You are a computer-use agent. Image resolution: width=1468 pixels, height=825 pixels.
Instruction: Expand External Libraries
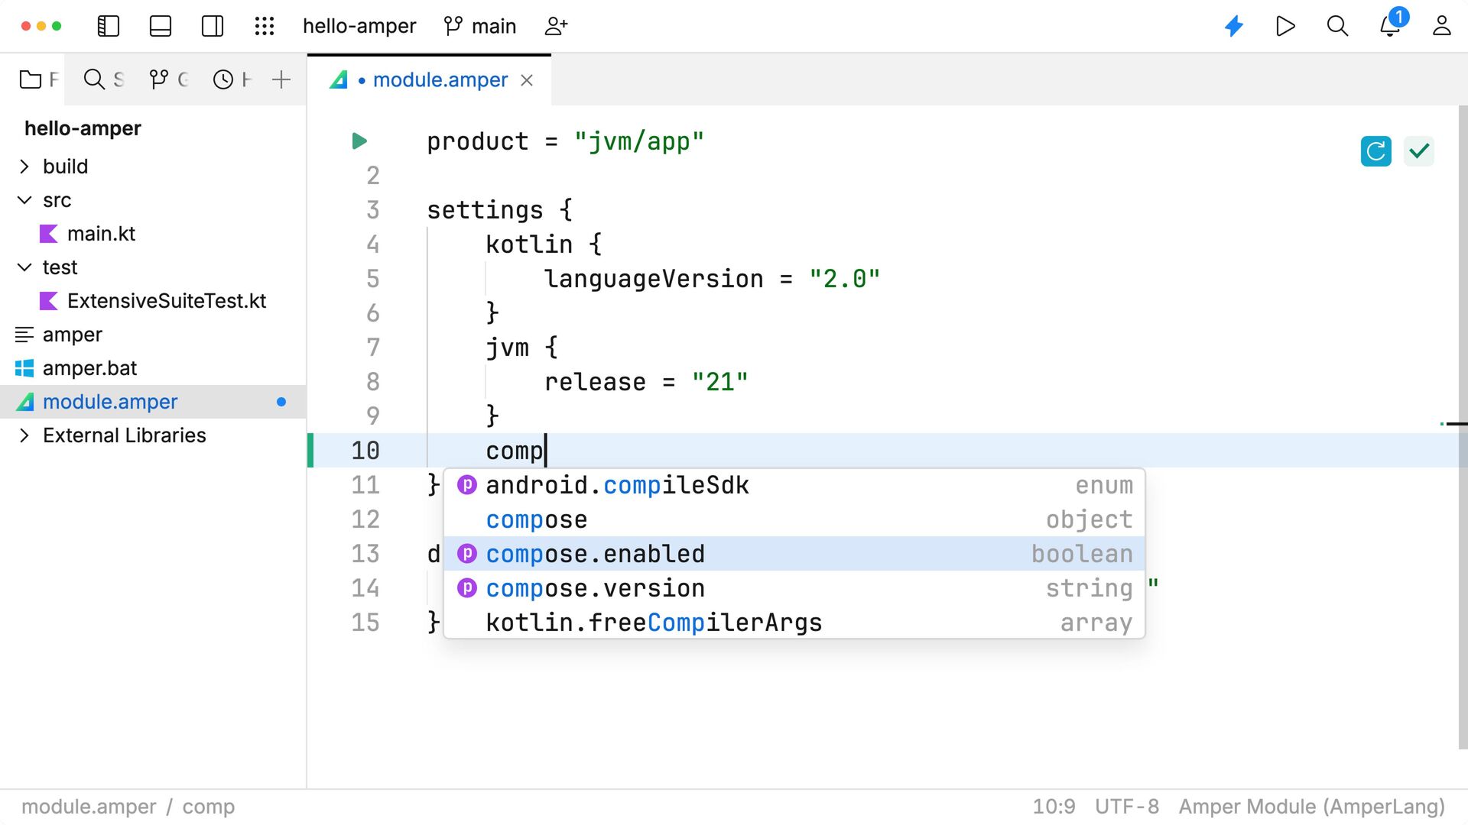pyautogui.click(x=24, y=435)
